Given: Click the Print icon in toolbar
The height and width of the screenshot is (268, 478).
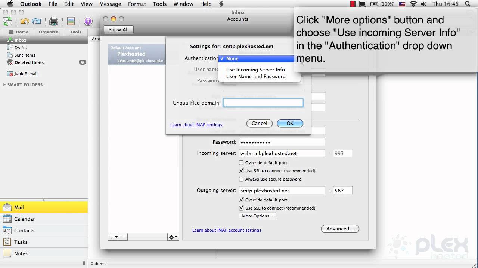Looking at the screenshot, I should coord(54,21).
